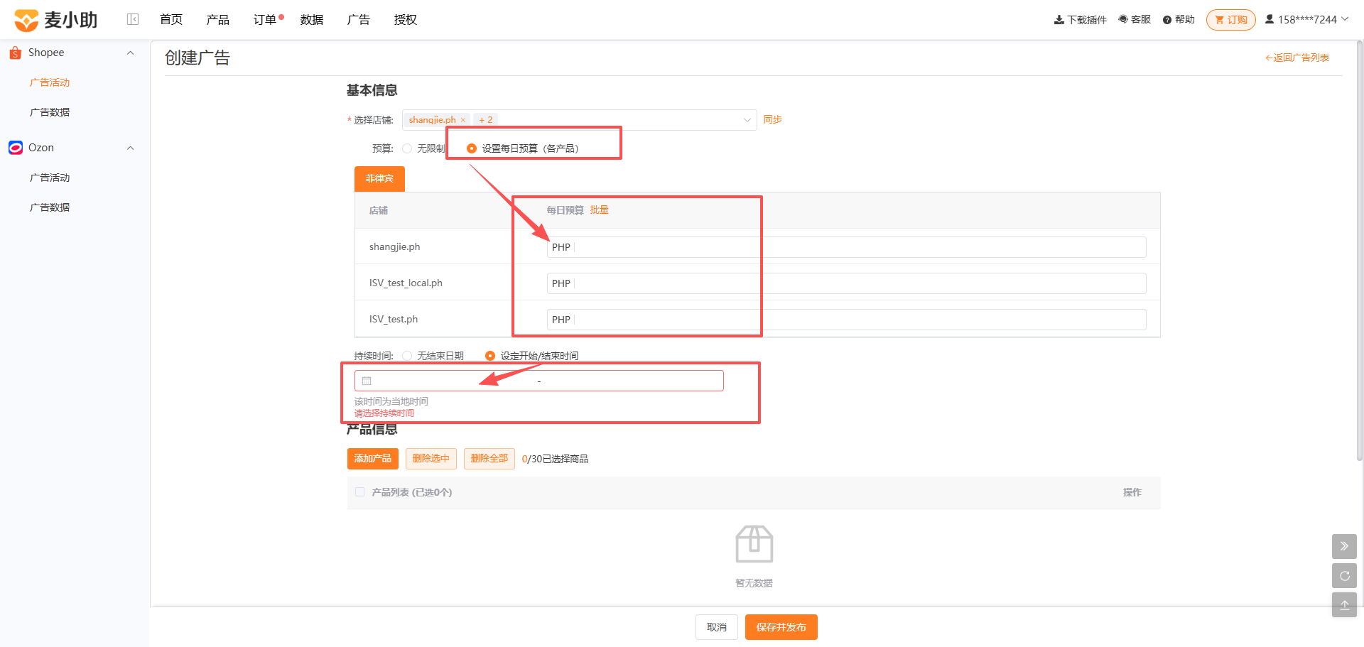
Task: Click the Shopee icon in sidebar
Action: pos(15,53)
